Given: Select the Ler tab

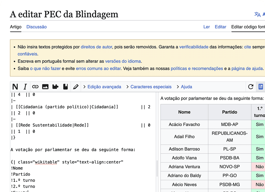Looking at the screenshot, I should (x=207, y=27).
